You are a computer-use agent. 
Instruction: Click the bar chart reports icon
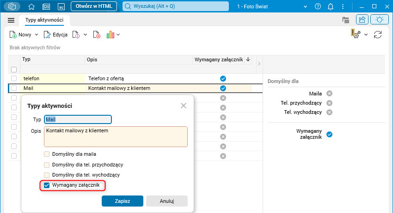(x=111, y=35)
